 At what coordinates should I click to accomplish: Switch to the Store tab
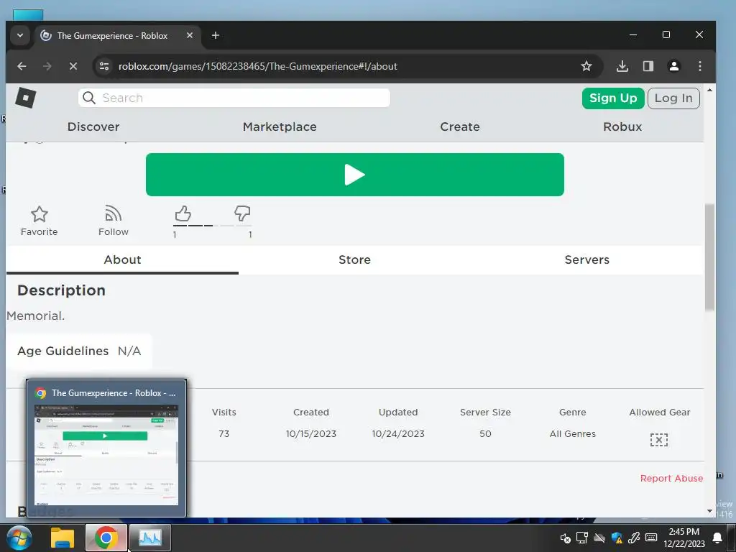(x=355, y=260)
